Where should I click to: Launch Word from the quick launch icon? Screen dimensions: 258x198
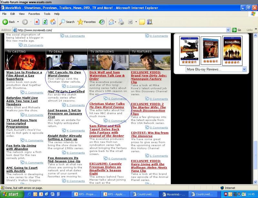tap(53, 194)
